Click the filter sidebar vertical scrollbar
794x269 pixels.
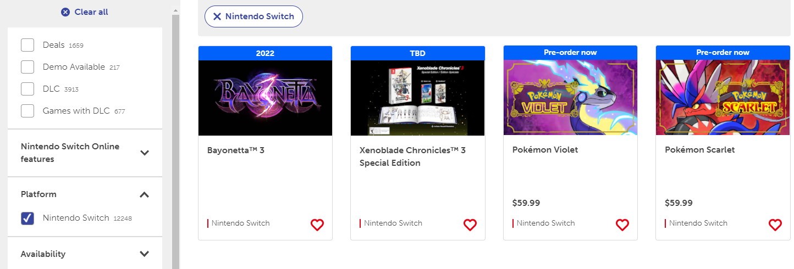176,137
